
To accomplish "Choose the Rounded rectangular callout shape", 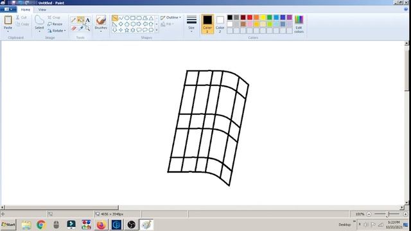I will pyautogui.click(x=139, y=30).
